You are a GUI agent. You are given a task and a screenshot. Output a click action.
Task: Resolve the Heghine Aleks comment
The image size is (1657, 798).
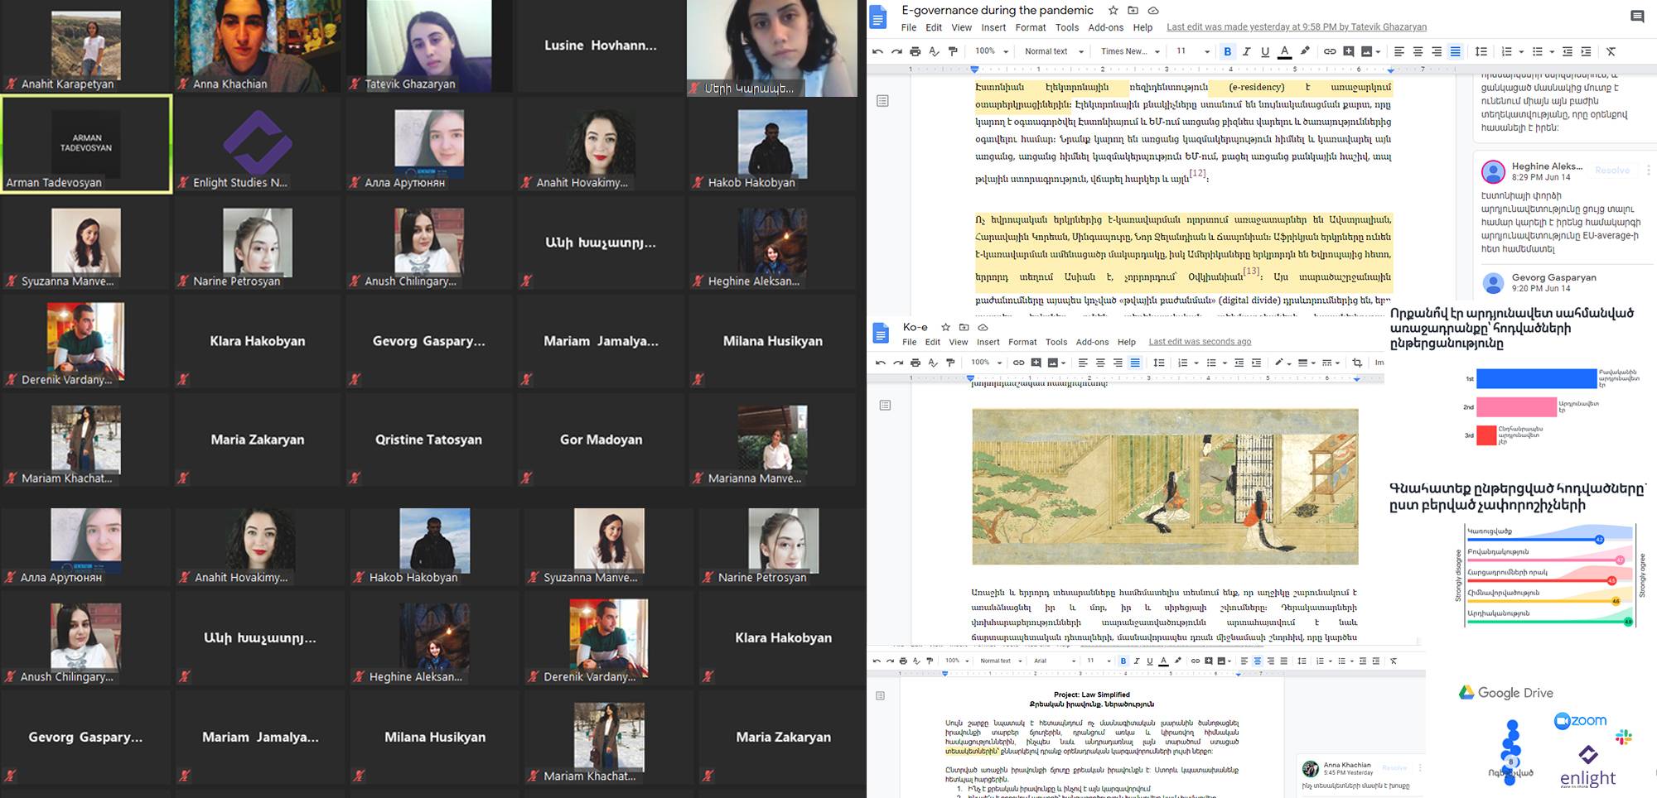(1612, 170)
